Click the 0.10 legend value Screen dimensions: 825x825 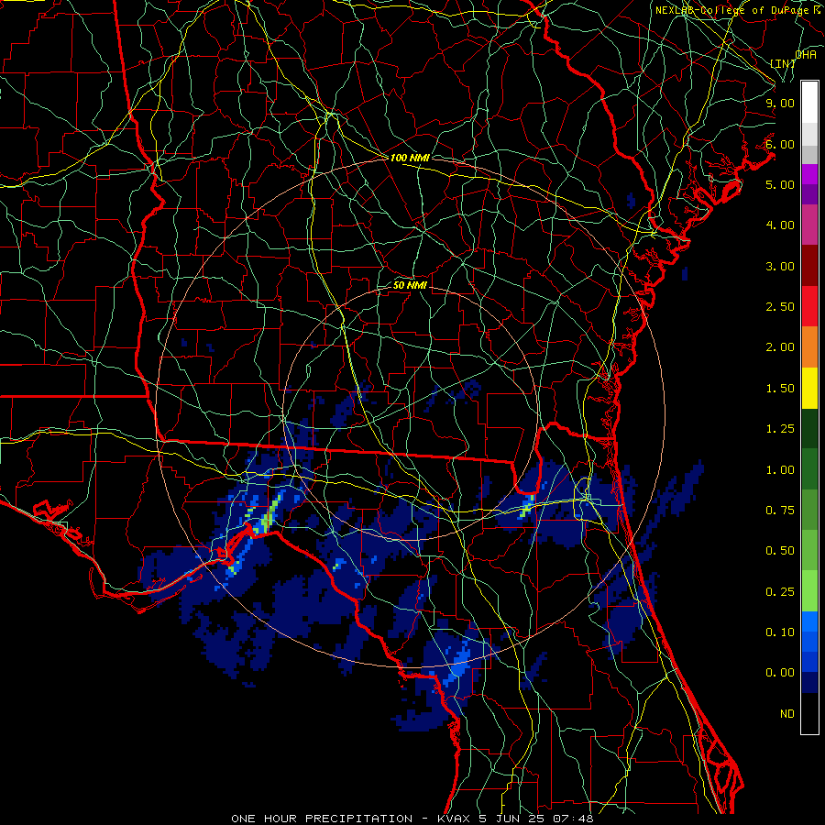click(780, 632)
